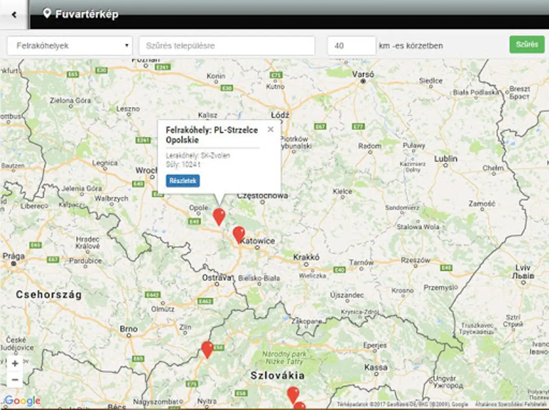This screenshot has width=549, height=410.
Task: Click the Szlovákia country label
Action: pos(277,376)
